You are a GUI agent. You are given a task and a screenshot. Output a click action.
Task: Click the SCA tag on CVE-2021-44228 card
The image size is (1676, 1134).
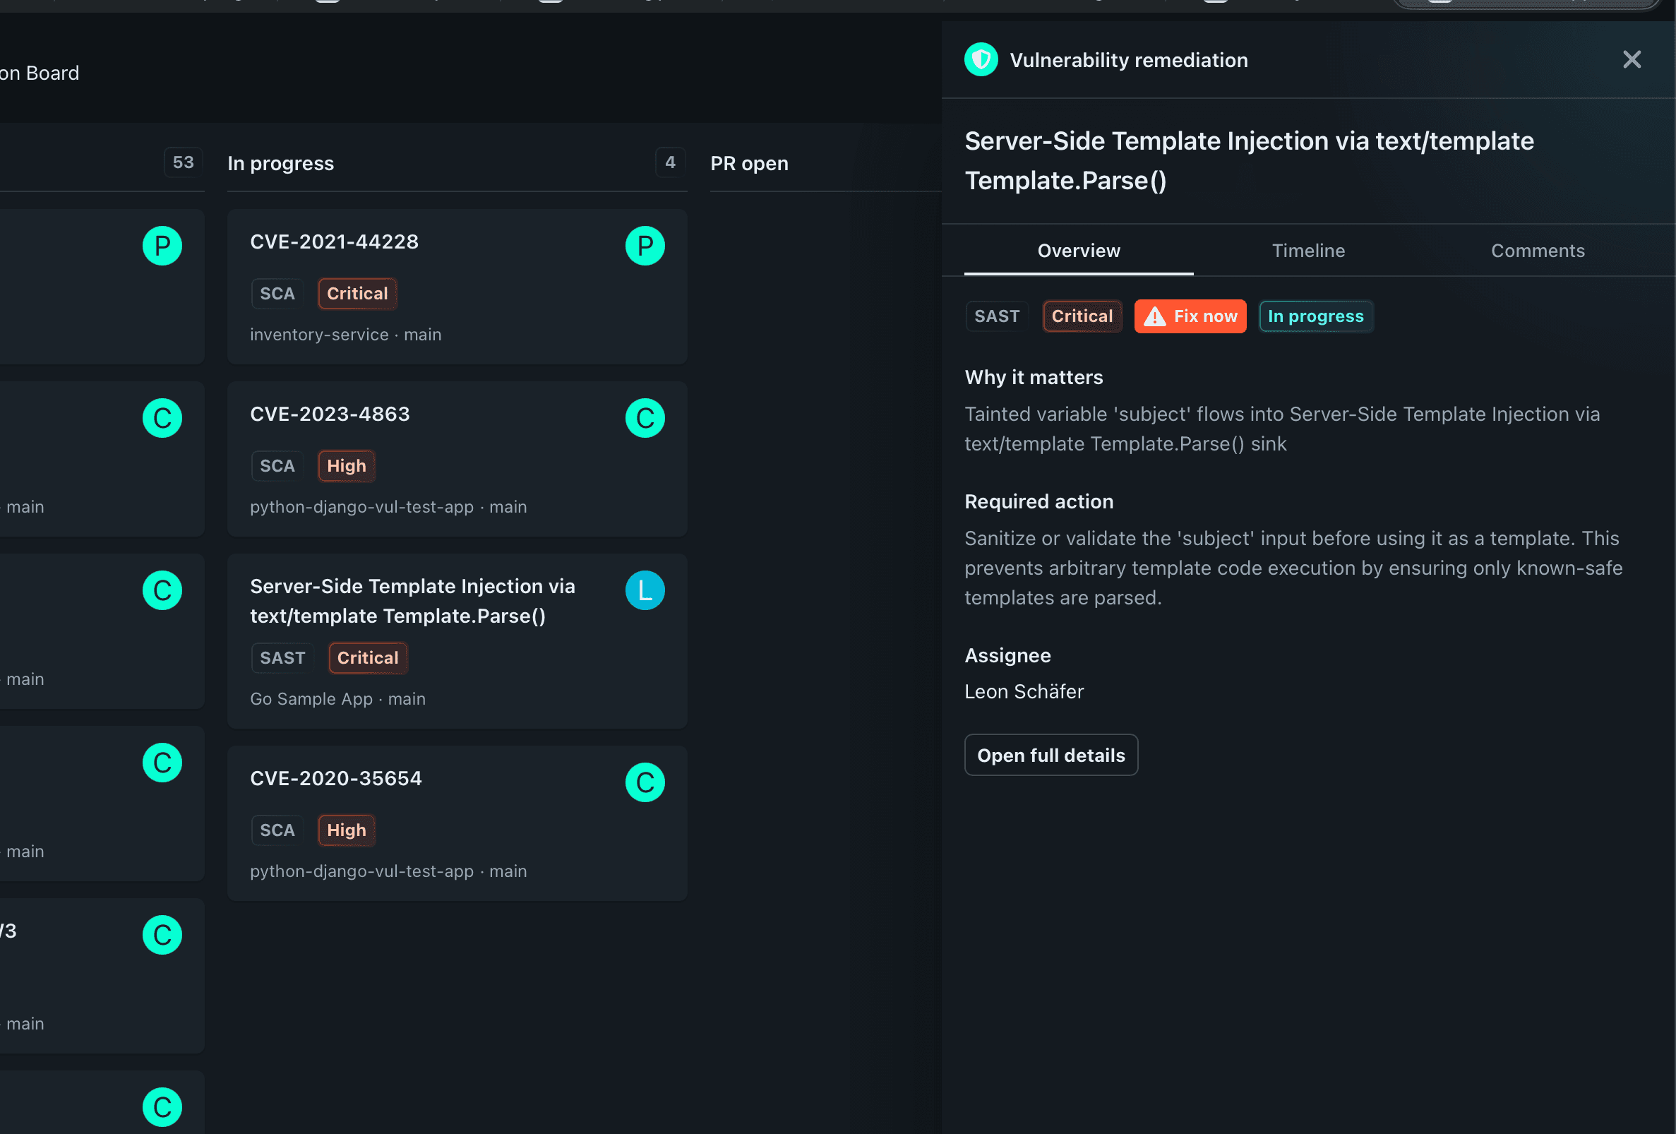point(277,294)
